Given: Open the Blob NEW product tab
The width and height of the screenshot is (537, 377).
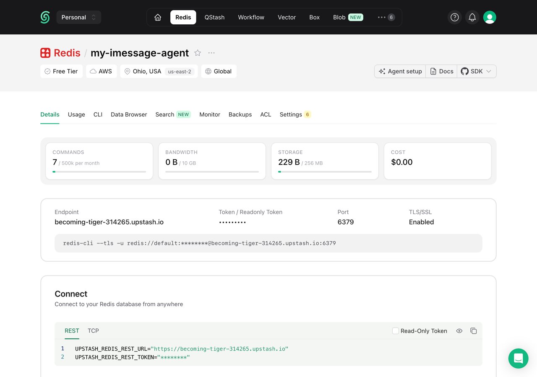Looking at the screenshot, I should point(348,17).
